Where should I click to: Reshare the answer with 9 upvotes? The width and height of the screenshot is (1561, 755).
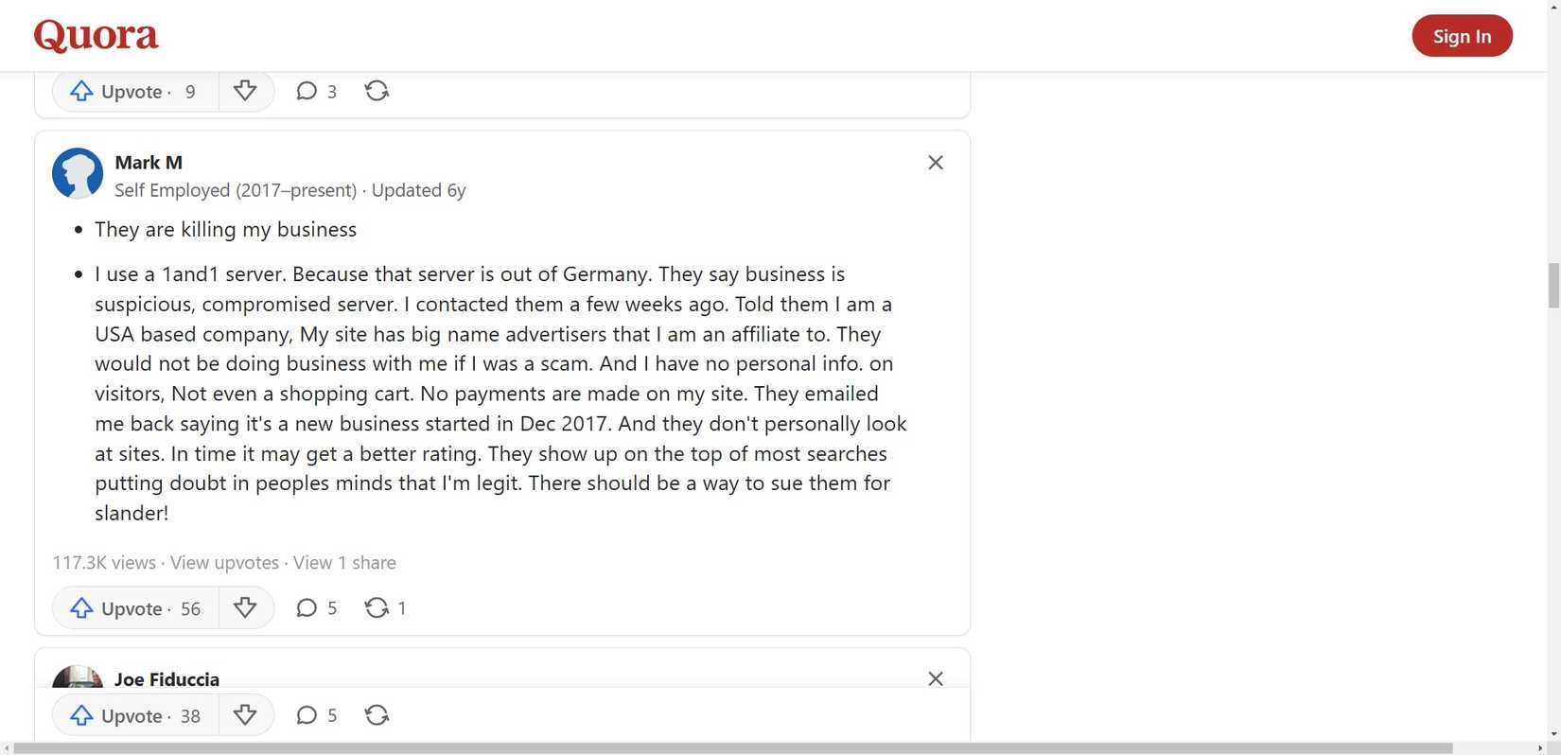[x=377, y=91]
